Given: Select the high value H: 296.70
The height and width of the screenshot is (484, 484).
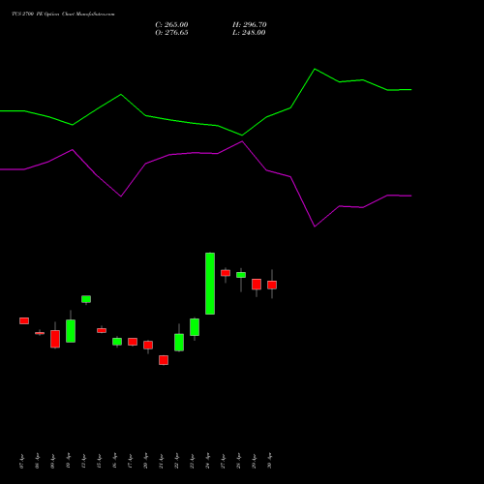Looking at the screenshot, I should click(250, 25).
